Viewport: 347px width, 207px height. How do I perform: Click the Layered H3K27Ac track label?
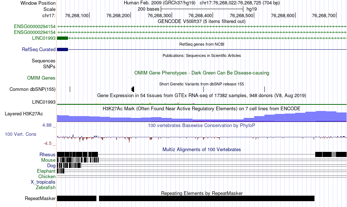(x=24, y=114)
